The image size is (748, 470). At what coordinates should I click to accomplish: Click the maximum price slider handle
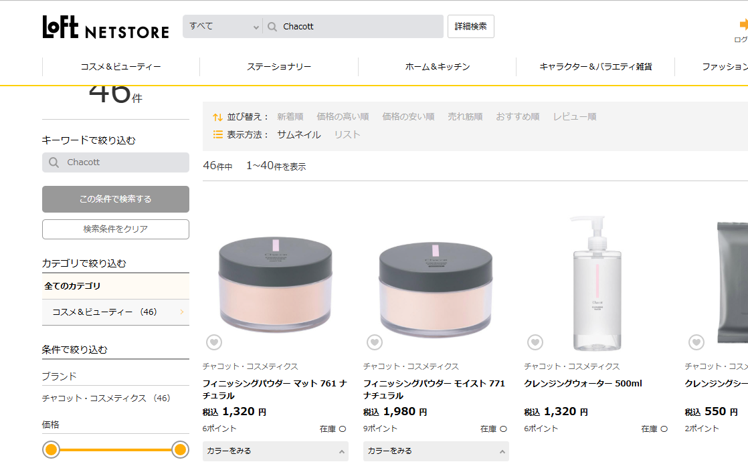pyautogui.click(x=181, y=449)
